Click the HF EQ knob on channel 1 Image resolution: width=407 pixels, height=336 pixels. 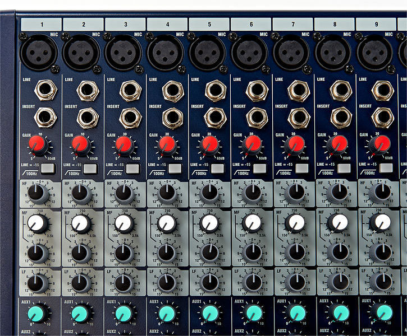38,194
